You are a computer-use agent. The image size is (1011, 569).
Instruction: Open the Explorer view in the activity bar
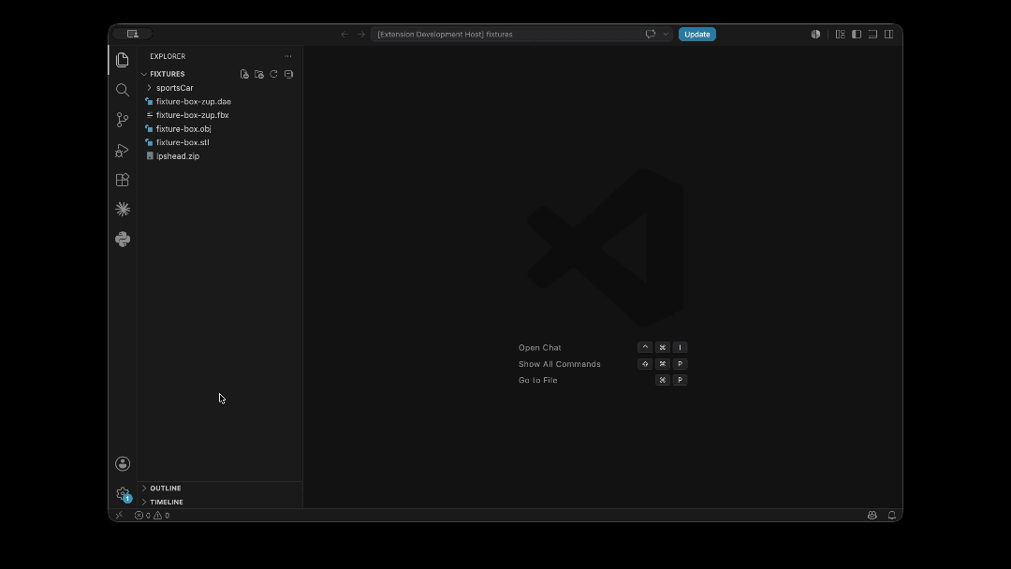tap(123, 60)
